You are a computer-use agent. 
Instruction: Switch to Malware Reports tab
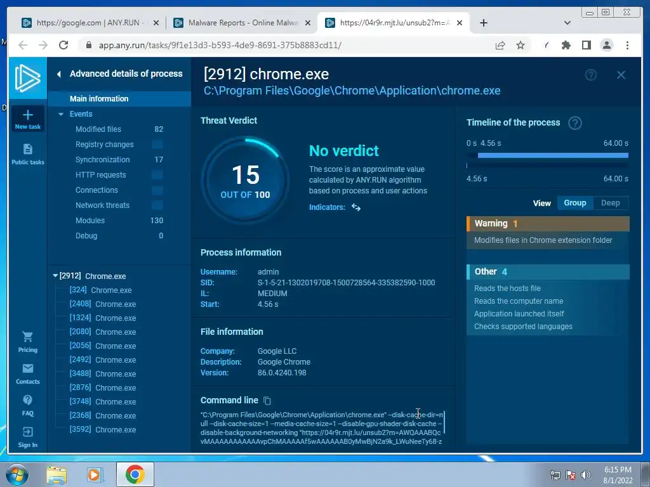[242, 23]
